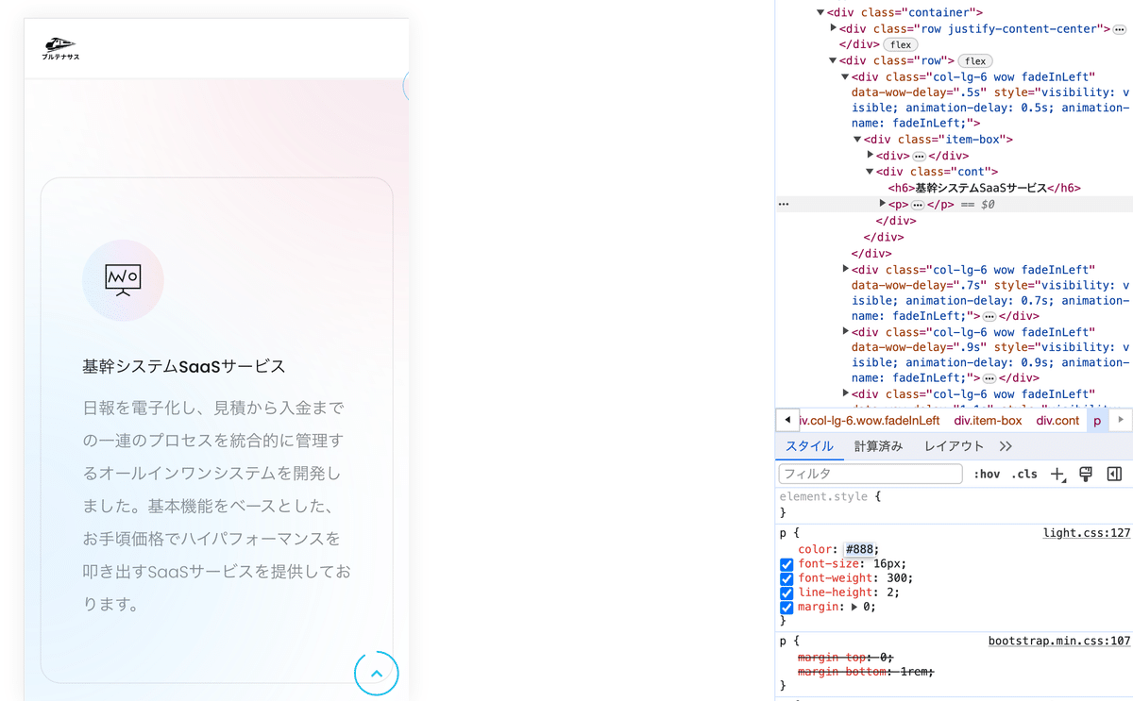Click the flex badge after the justify-content-center closing div
Viewport: 1133px width, 701px height.
(901, 45)
